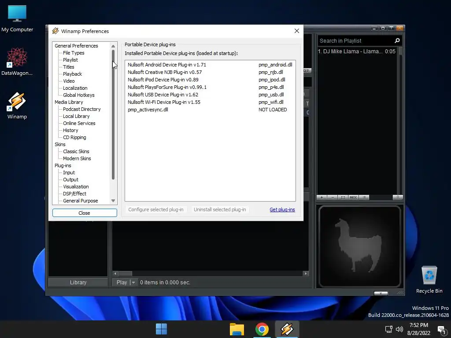Open Local Library preferences
The height and width of the screenshot is (338, 451).
[x=76, y=116]
